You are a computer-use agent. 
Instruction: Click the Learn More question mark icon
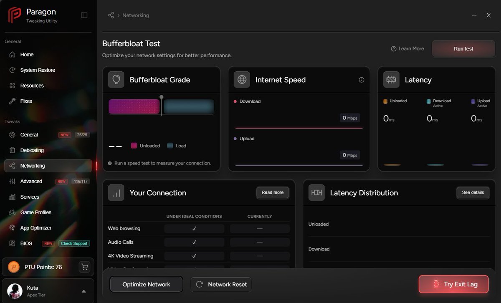click(x=393, y=49)
